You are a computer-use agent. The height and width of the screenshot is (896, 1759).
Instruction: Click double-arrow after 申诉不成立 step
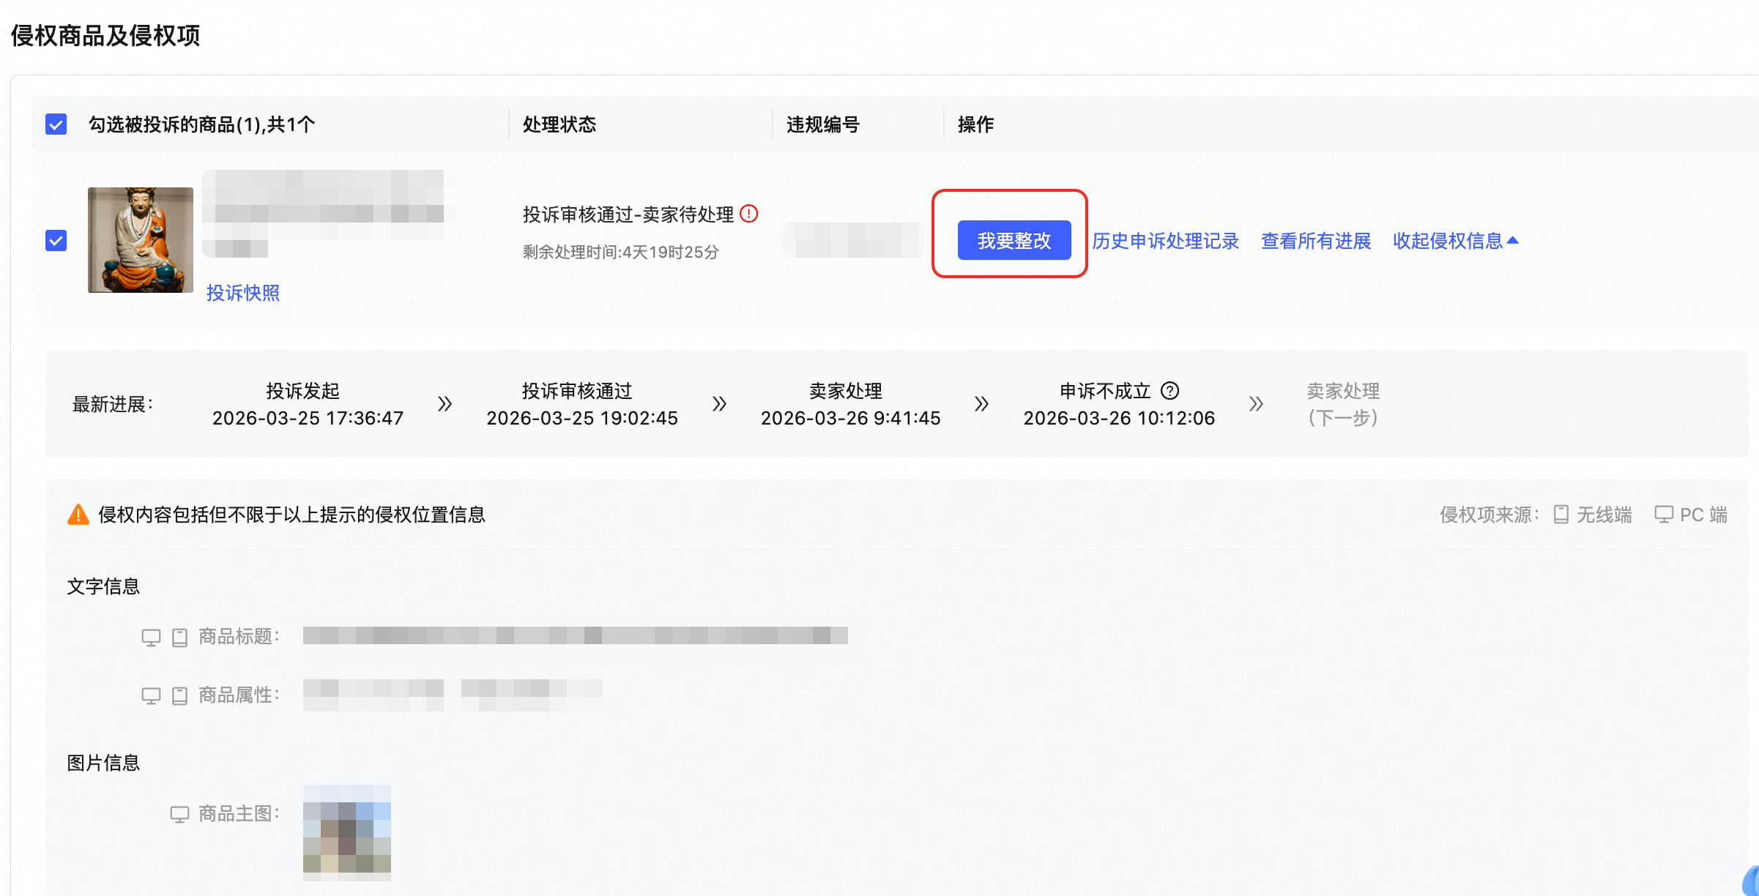(1256, 404)
